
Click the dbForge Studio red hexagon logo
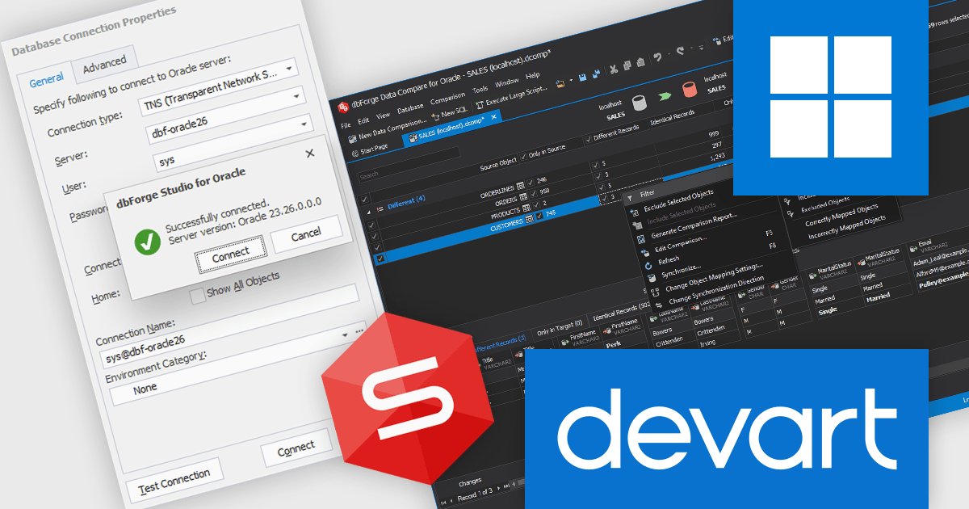point(396,398)
